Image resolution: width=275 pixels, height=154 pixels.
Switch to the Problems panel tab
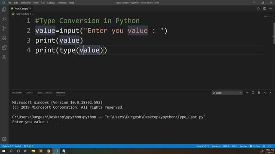pyautogui.click(x=17, y=93)
